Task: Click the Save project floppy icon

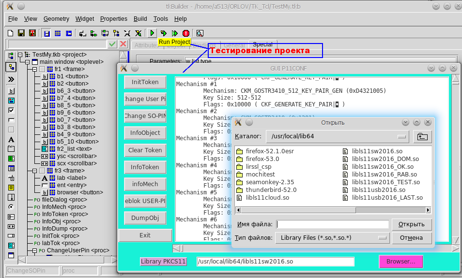Action: coord(21,33)
